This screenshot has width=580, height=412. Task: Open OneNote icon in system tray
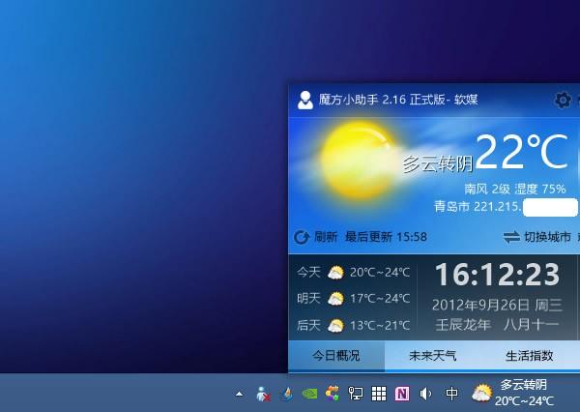tap(402, 394)
